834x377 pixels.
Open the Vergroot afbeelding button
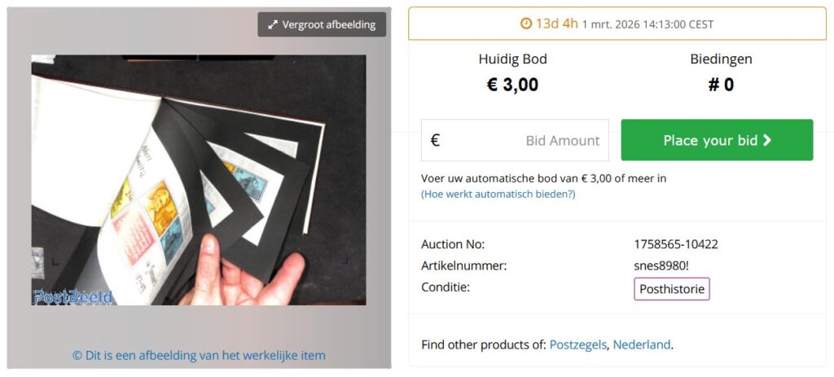[322, 24]
